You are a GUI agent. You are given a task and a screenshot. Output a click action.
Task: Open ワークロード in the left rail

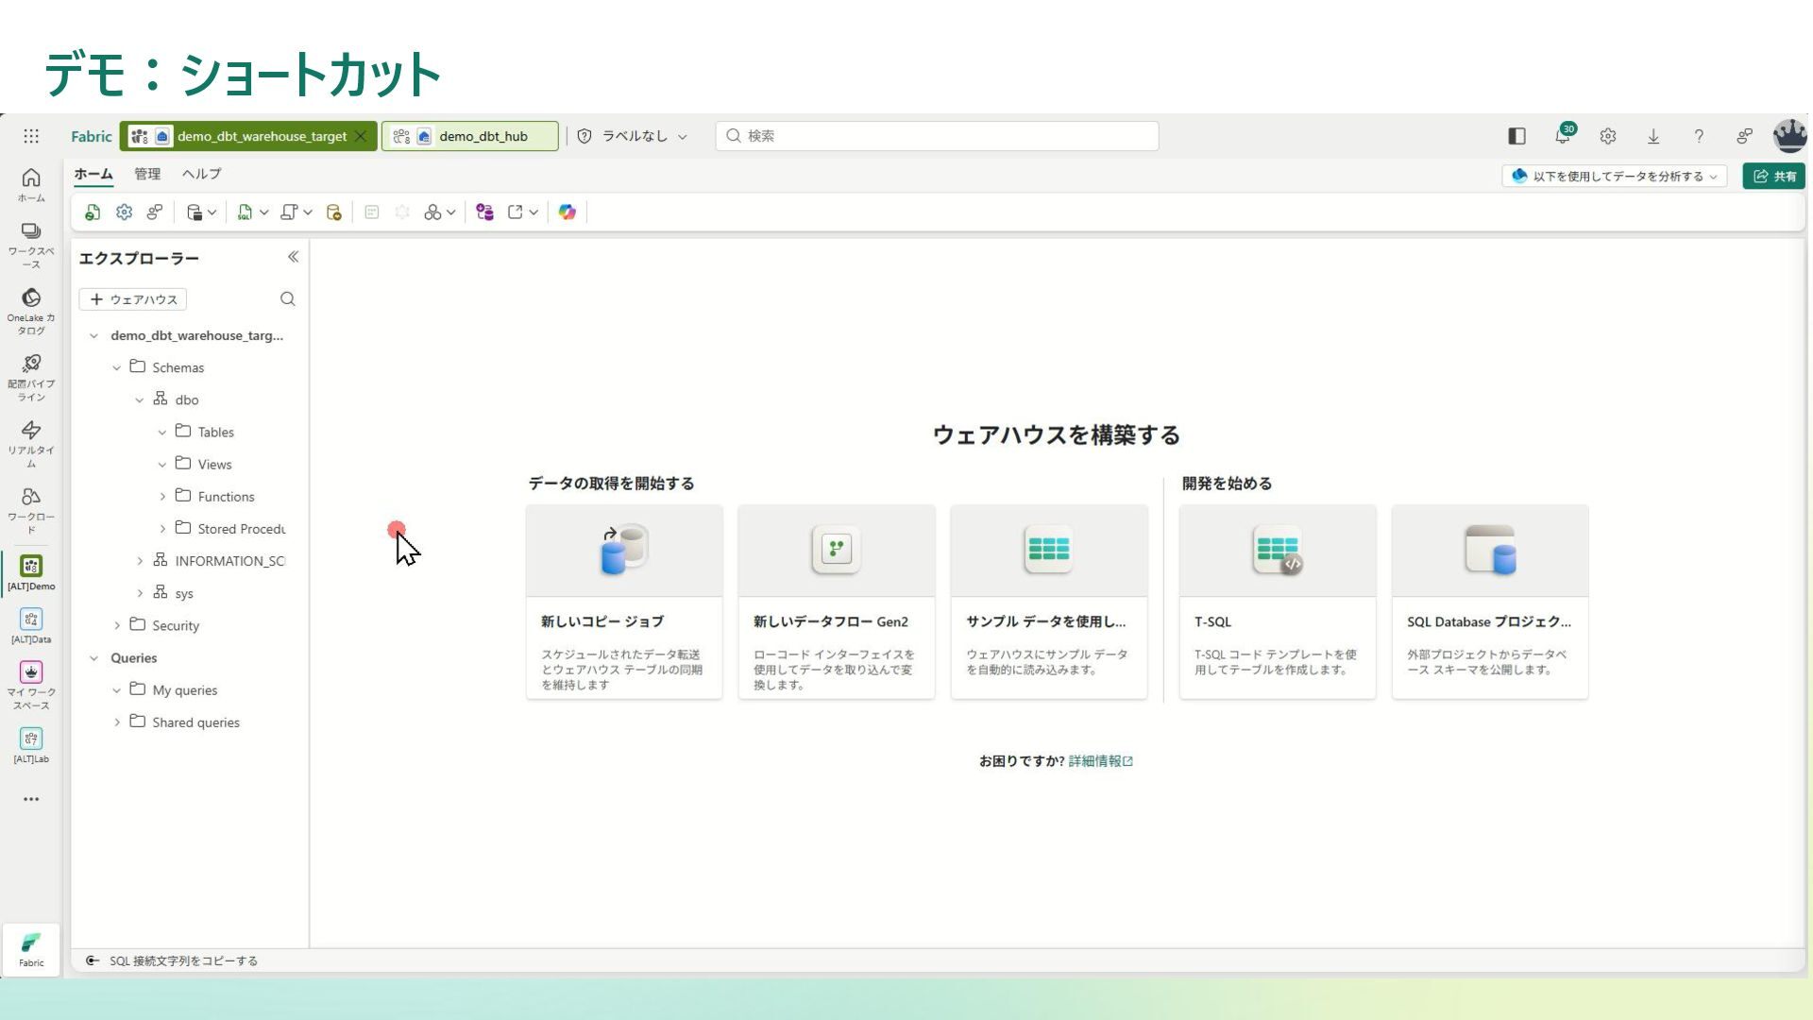tap(31, 510)
